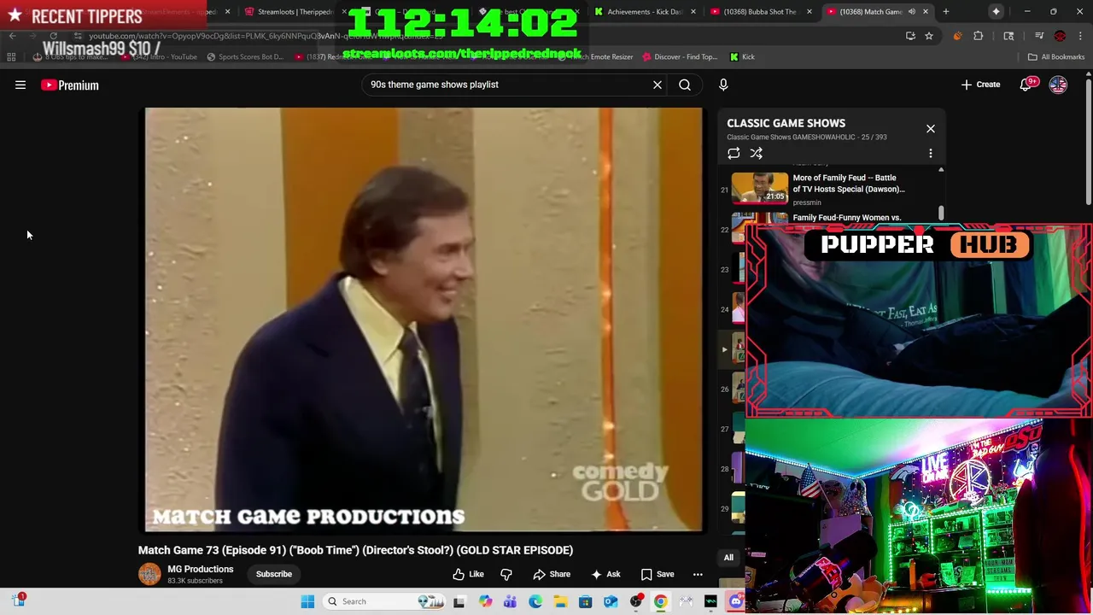Open Chrome extensions puzzle icon
Screen dimensions: 1093x615
click(x=979, y=36)
